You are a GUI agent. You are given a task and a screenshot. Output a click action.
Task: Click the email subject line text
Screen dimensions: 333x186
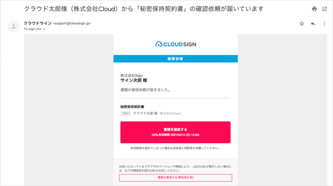coord(144,9)
